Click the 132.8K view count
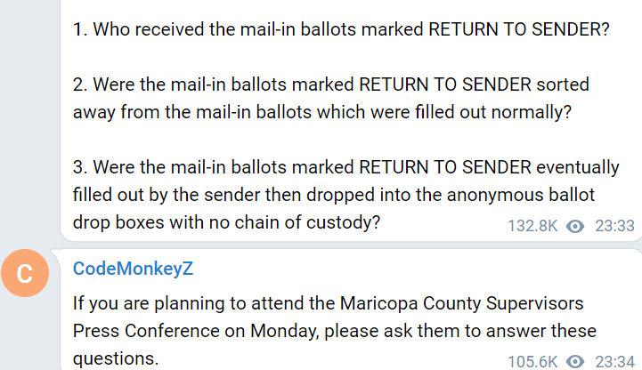 [x=532, y=226]
